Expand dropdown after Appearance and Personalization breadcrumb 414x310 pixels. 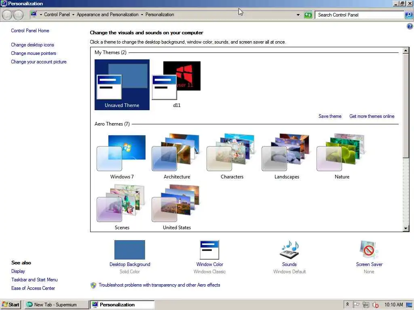(142, 15)
